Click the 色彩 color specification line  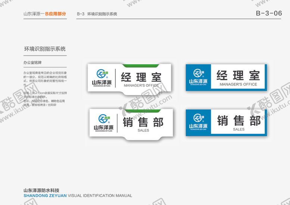(44, 101)
